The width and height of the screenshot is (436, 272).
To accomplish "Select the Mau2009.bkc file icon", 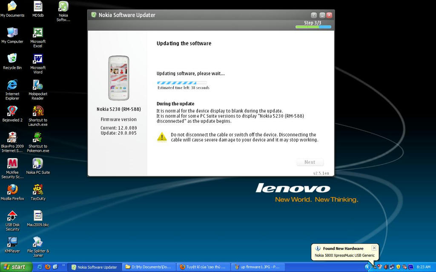I will (x=38, y=219).
